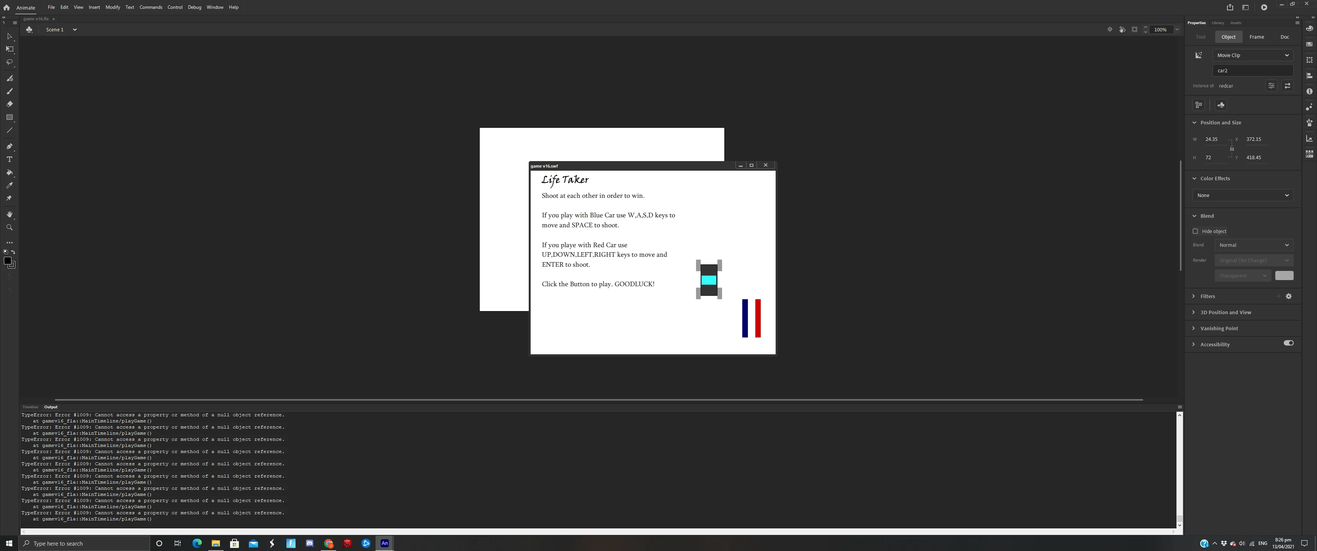Open the Movie Clip type dropdown

pyautogui.click(x=1252, y=55)
